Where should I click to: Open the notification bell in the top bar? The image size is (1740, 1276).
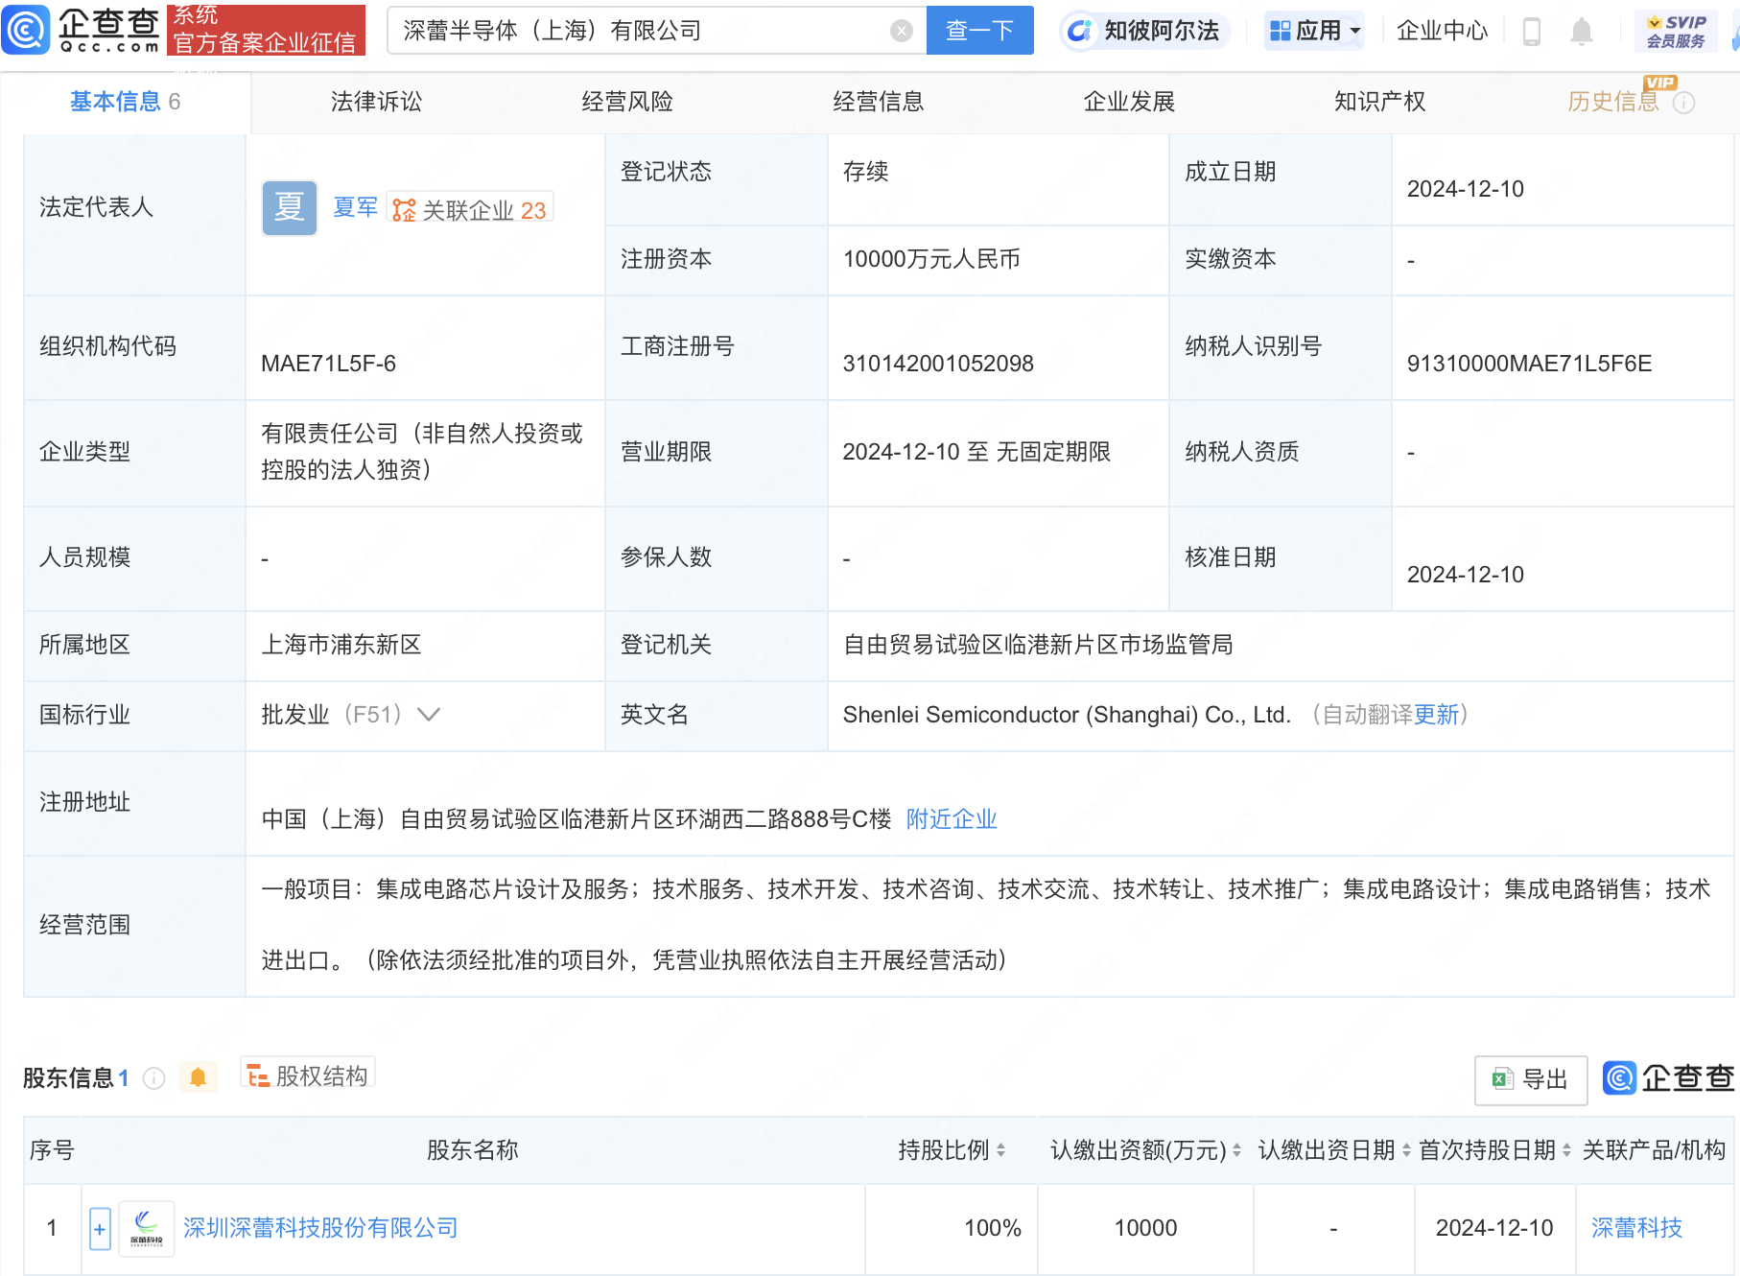tap(1583, 30)
